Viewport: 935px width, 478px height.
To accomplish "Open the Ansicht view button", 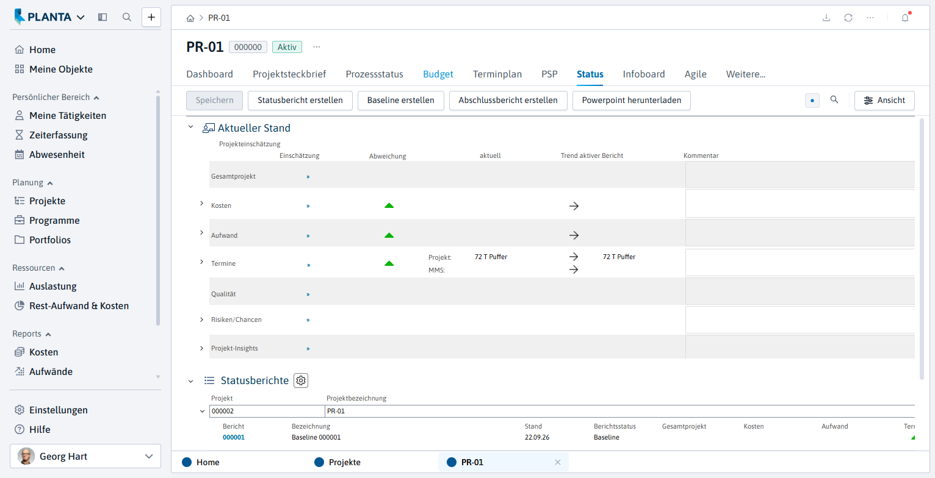I will 884,101.
